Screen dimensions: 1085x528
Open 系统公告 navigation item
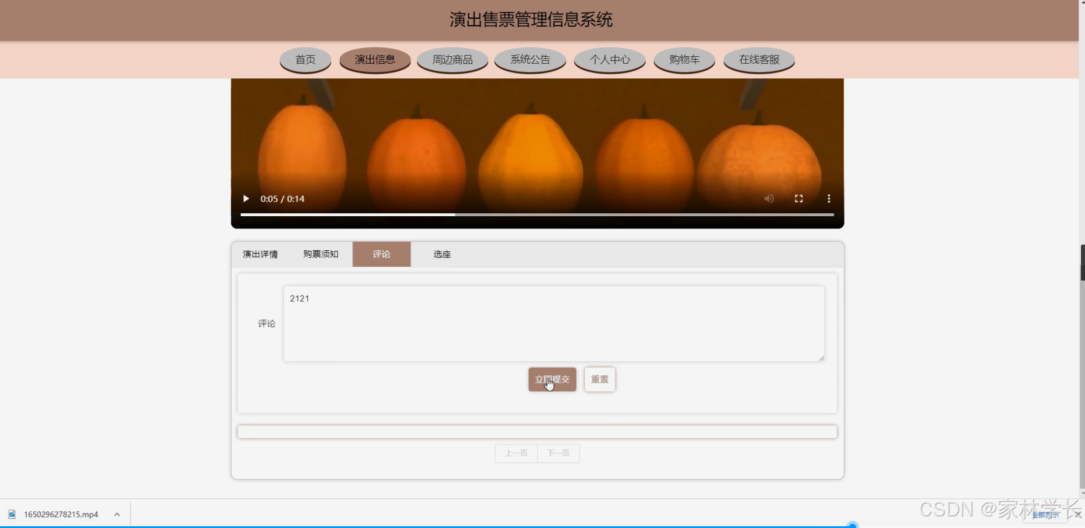click(530, 60)
